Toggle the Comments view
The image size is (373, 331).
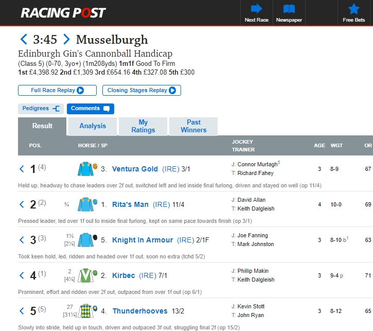pos(91,109)
